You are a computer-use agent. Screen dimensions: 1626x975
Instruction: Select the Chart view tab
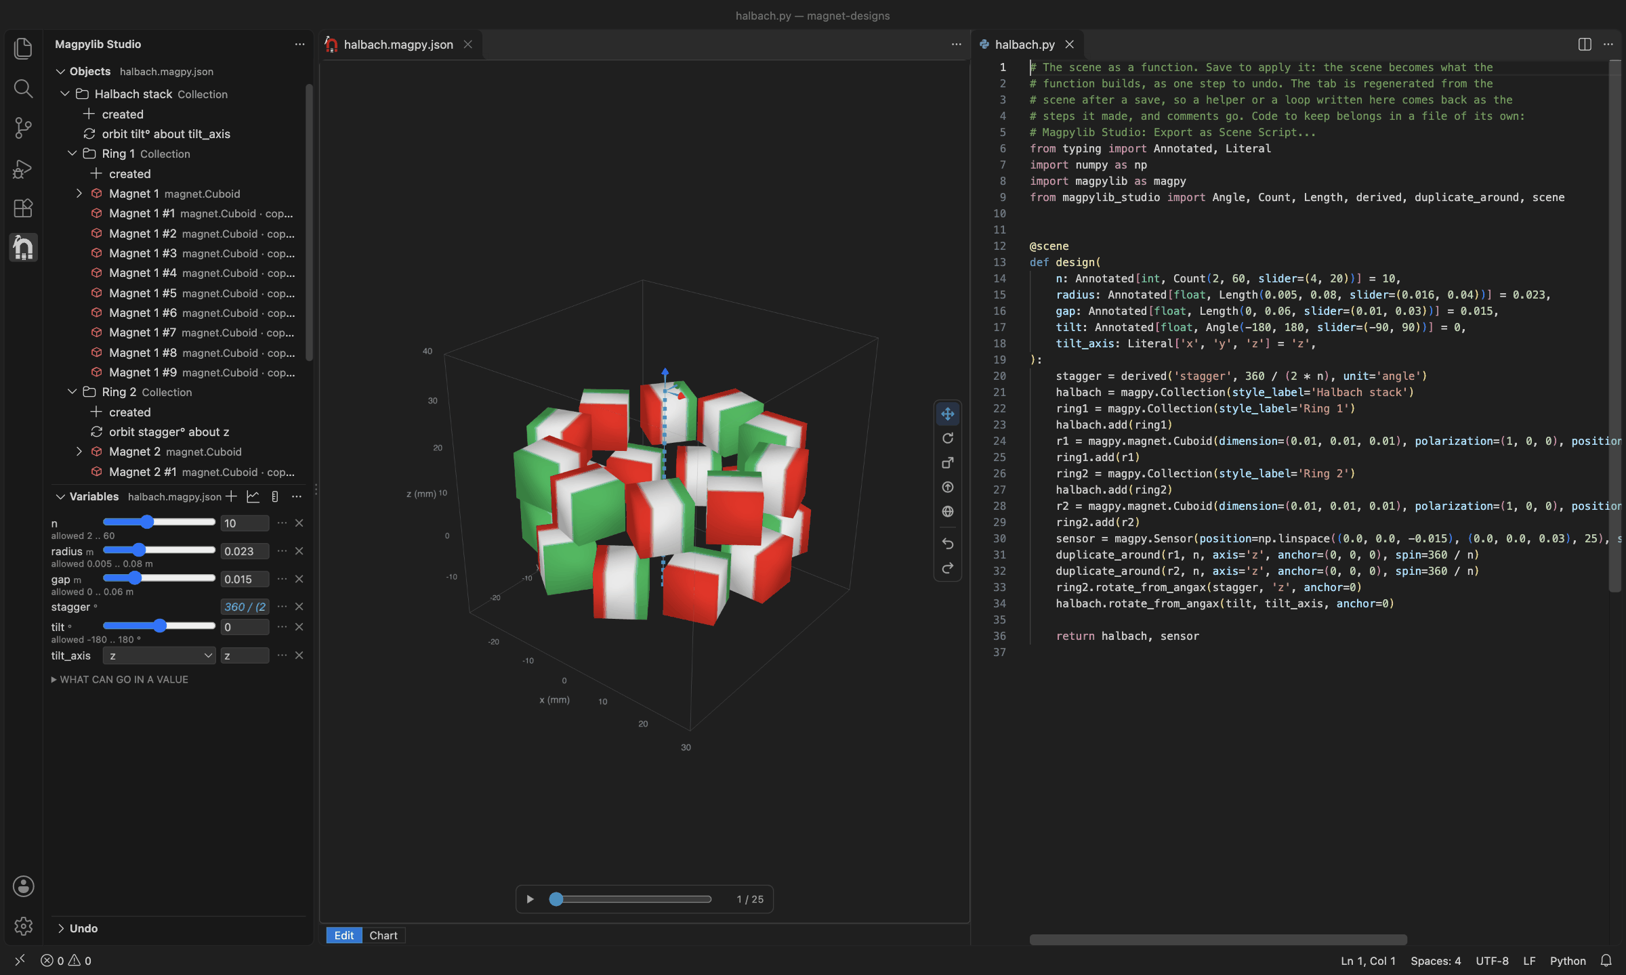[383, 935]
